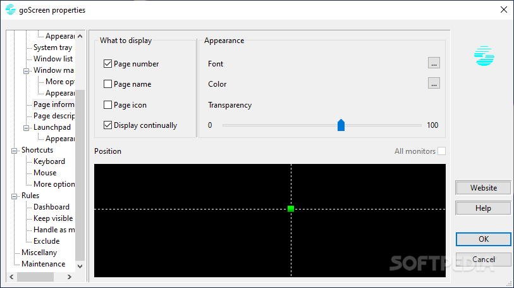The width and height of the screenshot is (514, 288).
Task: Collapse the Launchpad tree node
Action: click(26, 128)
